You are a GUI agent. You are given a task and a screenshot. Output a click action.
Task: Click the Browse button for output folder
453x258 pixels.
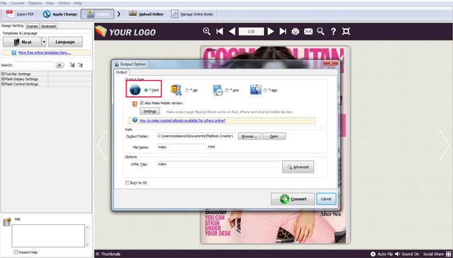click(x=250, y=136)
